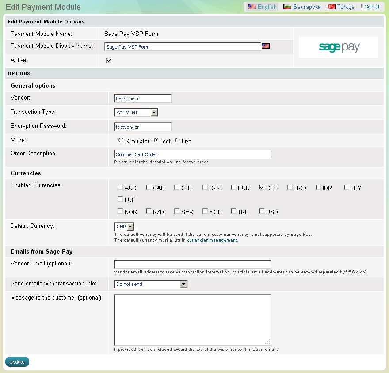Click the US flag beside Display Name field
Viewport: 389px width, 373px height.
(x=266, y=46)
